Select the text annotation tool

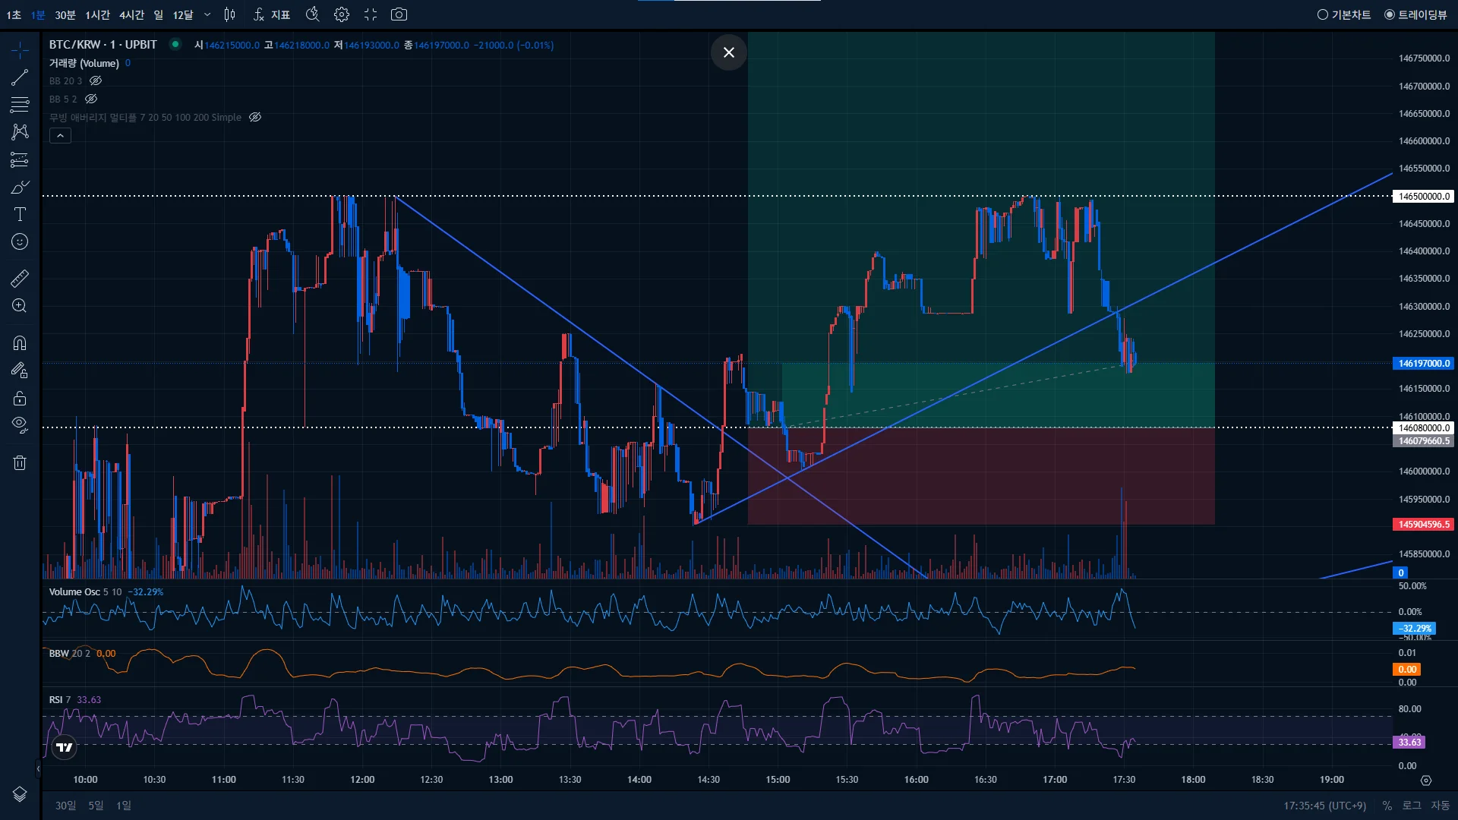[20, 215]
